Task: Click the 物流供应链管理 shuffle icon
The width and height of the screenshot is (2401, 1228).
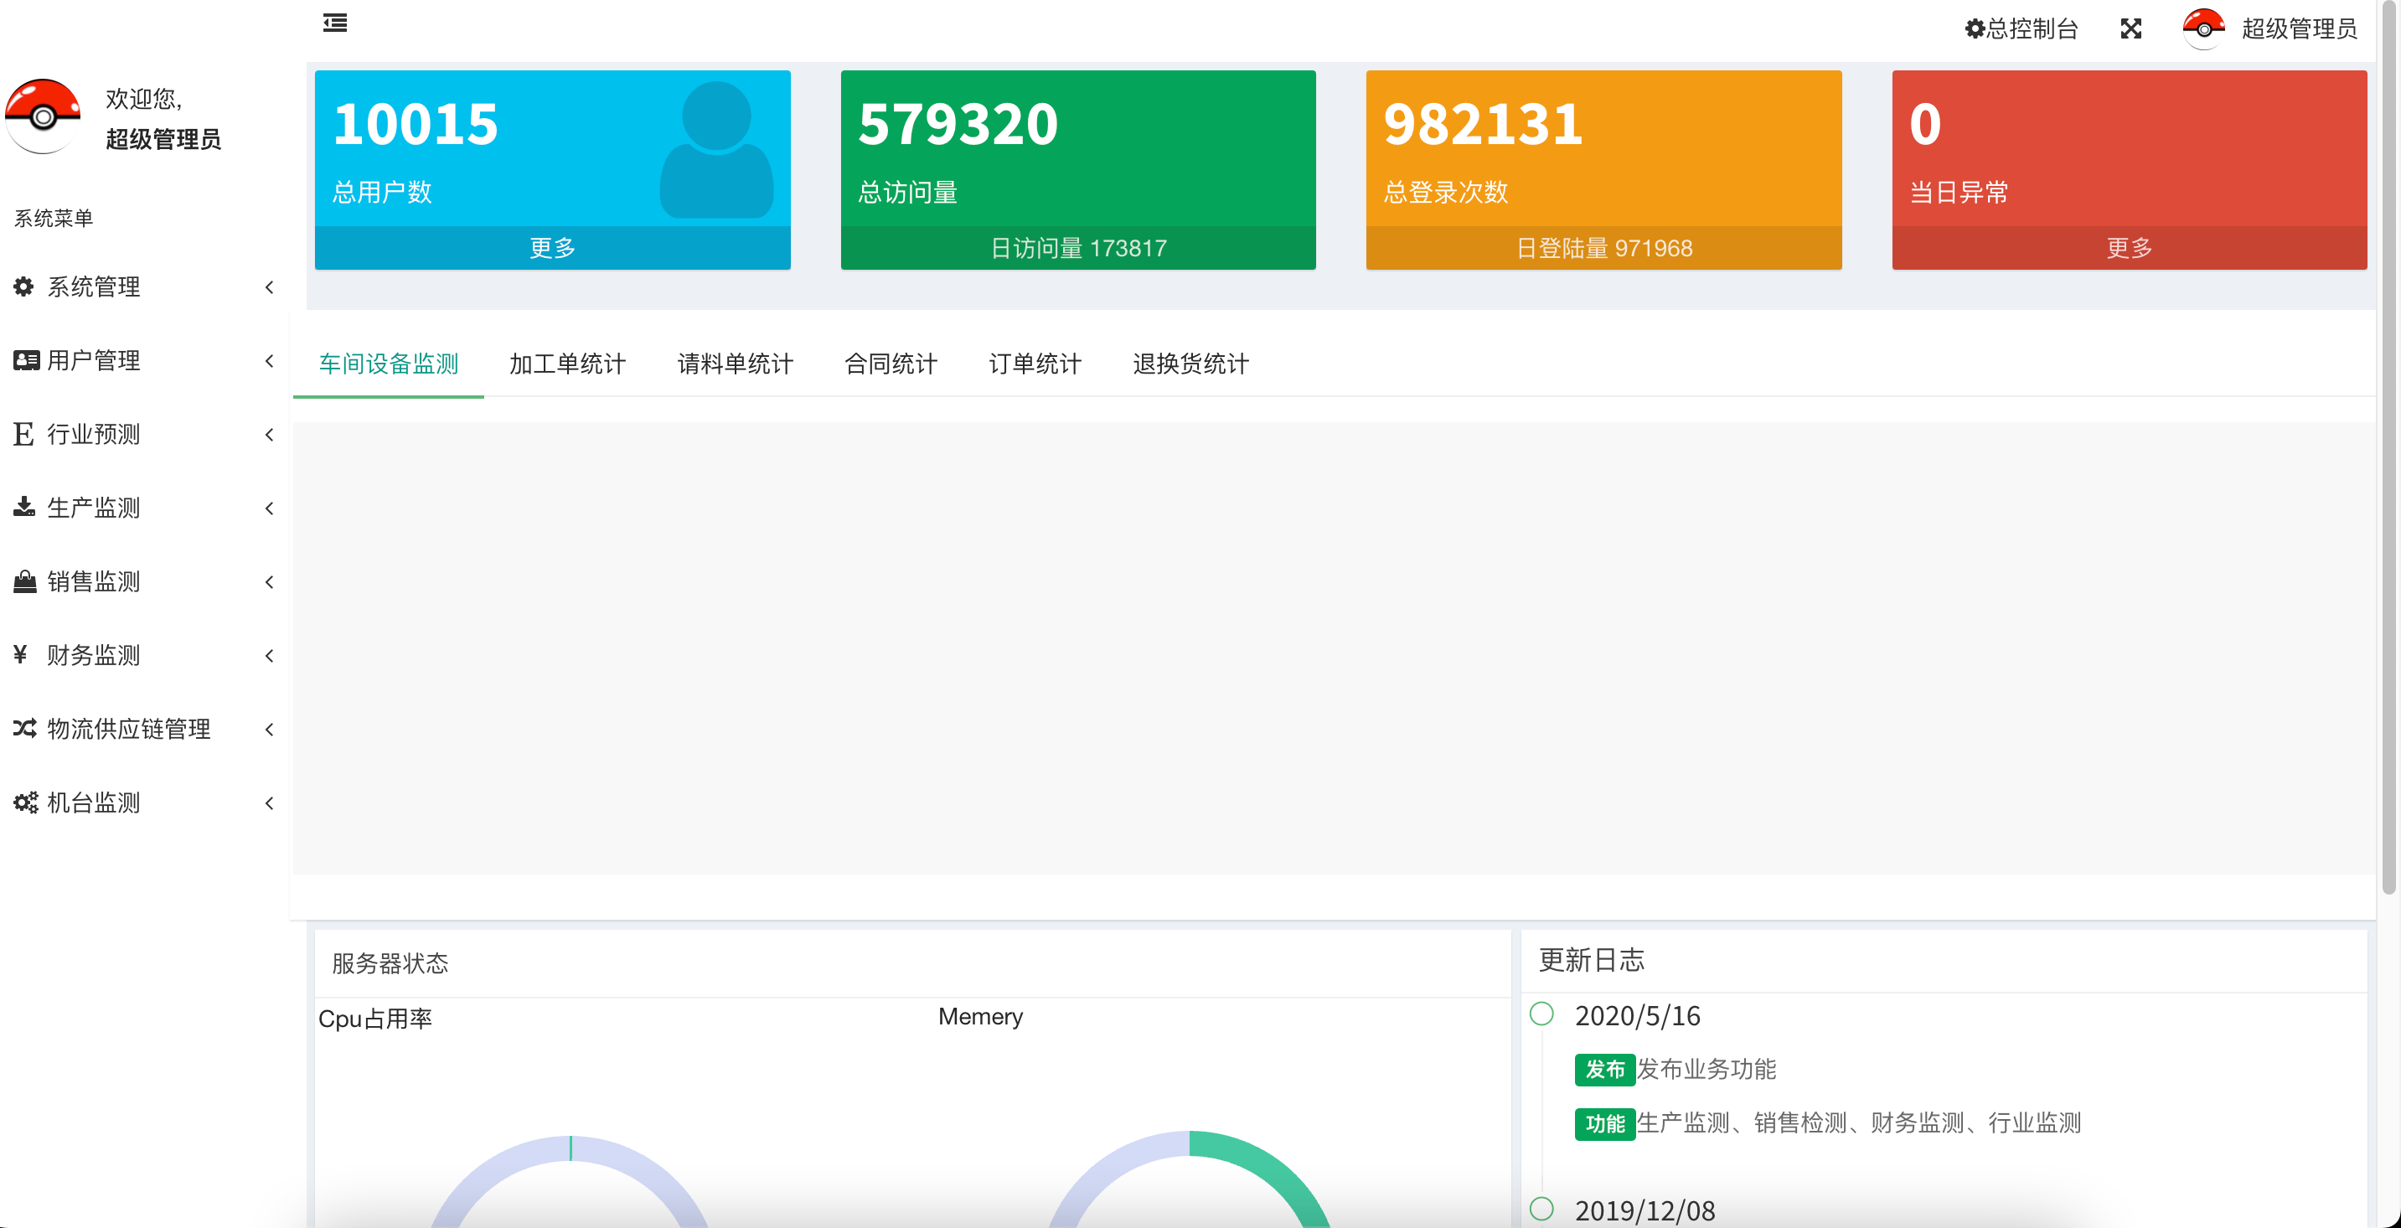Action: coord(25,729)
